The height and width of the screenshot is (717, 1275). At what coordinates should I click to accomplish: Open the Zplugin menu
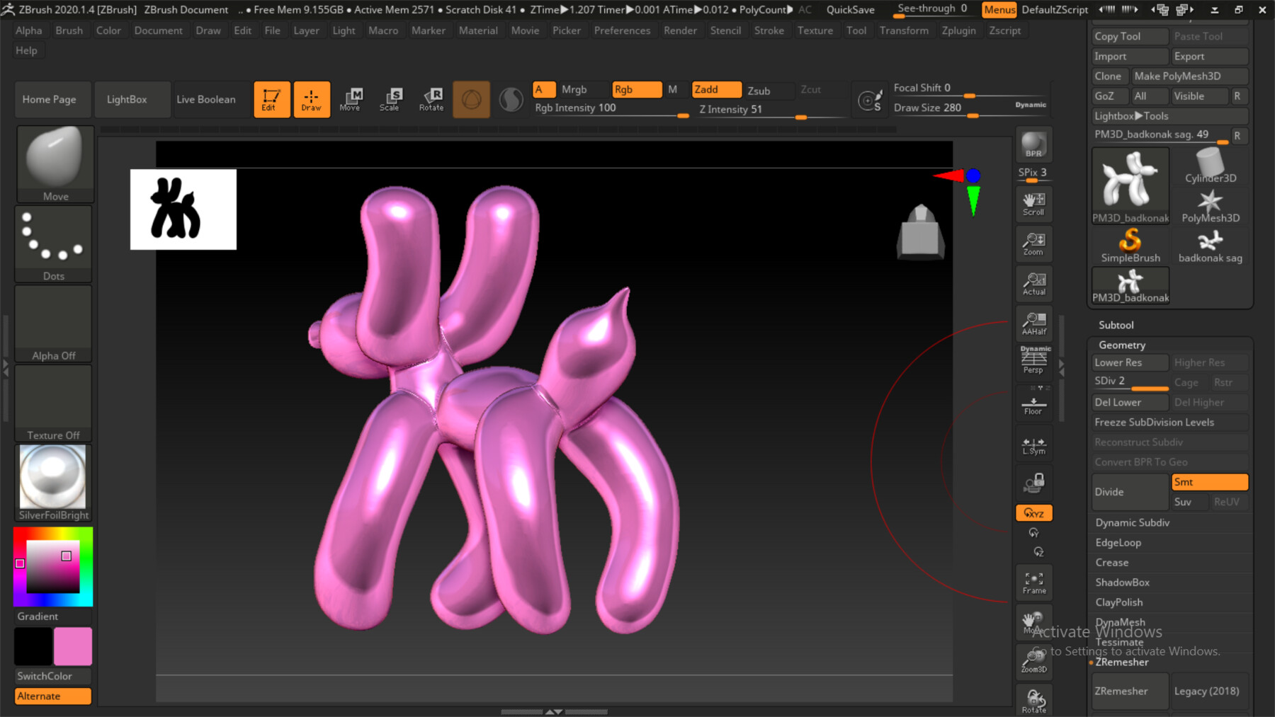(959, 30)
